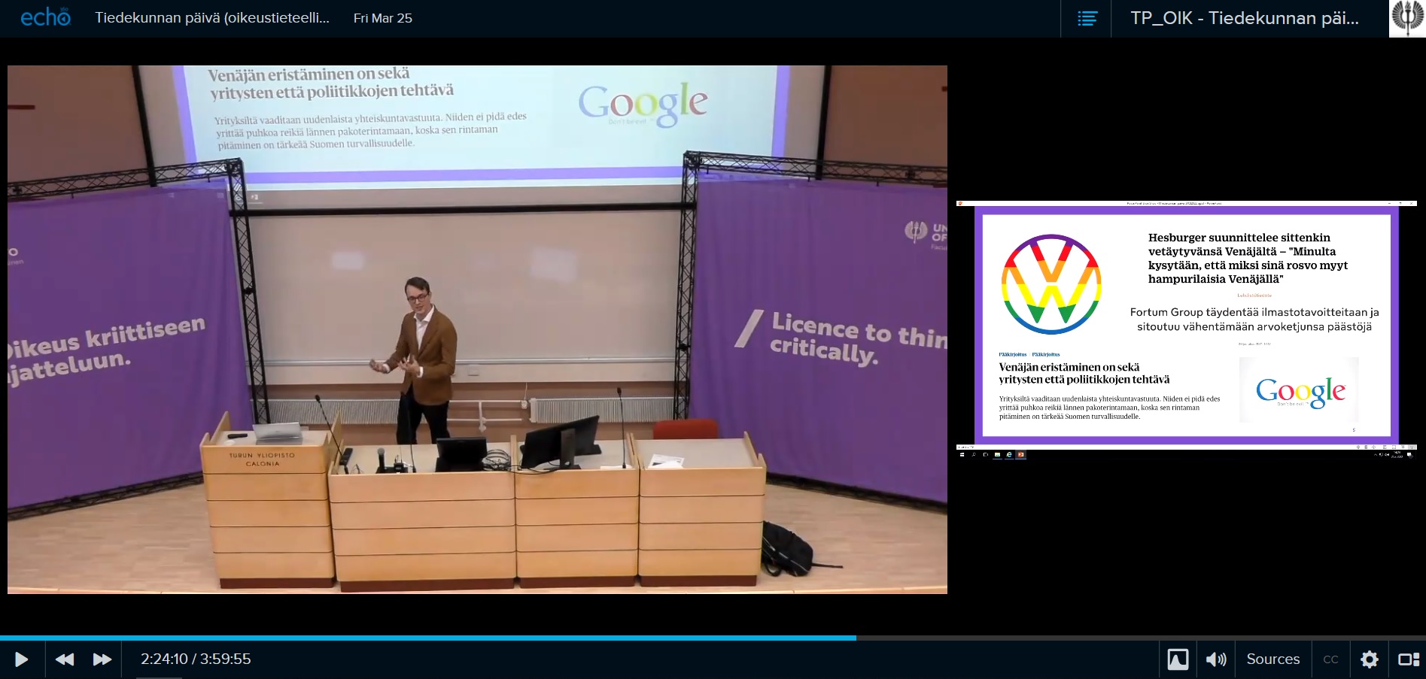This screenshot has height=679, width=1426.
Task: Select the slide presentation video feed
Action: (x=1186, y=328)
